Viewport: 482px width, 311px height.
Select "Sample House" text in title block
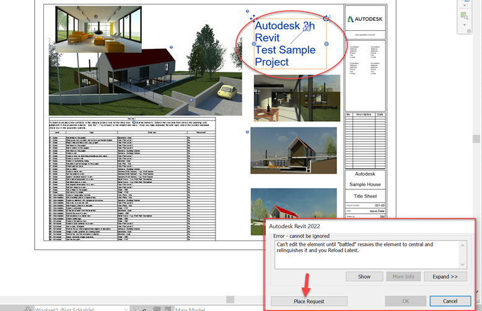(365, 184)
